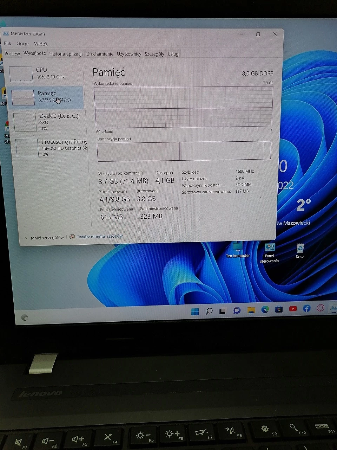This screenshot has height=450, width=337.
Task: Switch to the Procesy tab
Action: point(12,54)
